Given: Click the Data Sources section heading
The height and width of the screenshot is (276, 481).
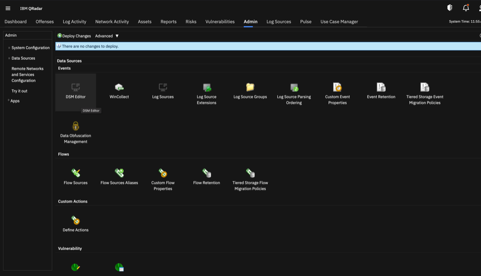Looking at the screenshot, I should [70, 61].
